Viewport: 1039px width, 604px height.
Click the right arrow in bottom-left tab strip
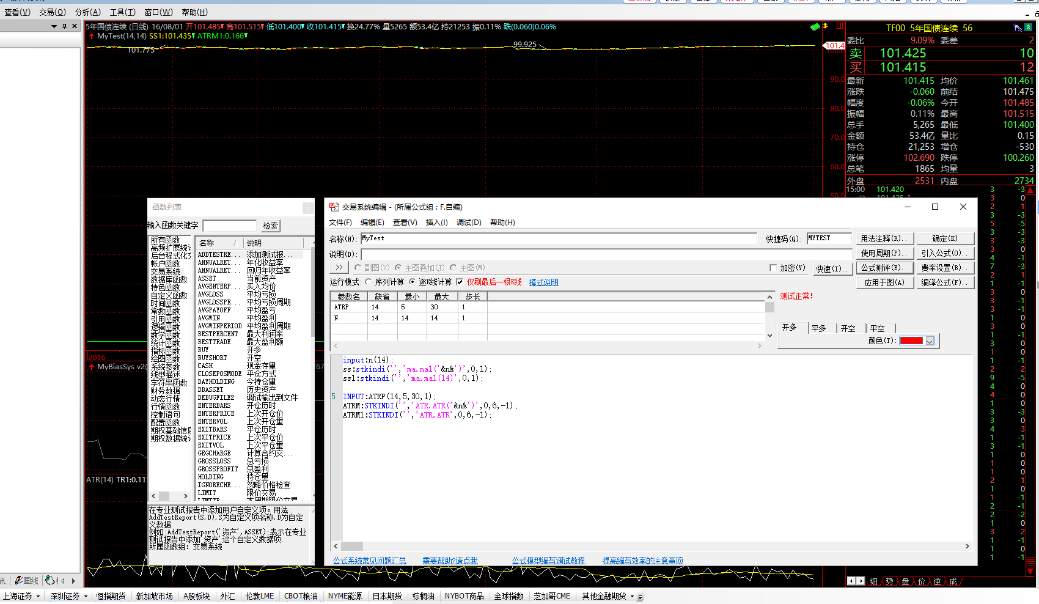point(73,581)
